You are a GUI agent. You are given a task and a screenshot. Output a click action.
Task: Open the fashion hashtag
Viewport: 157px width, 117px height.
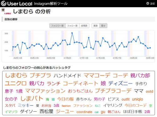click(66, 106)
